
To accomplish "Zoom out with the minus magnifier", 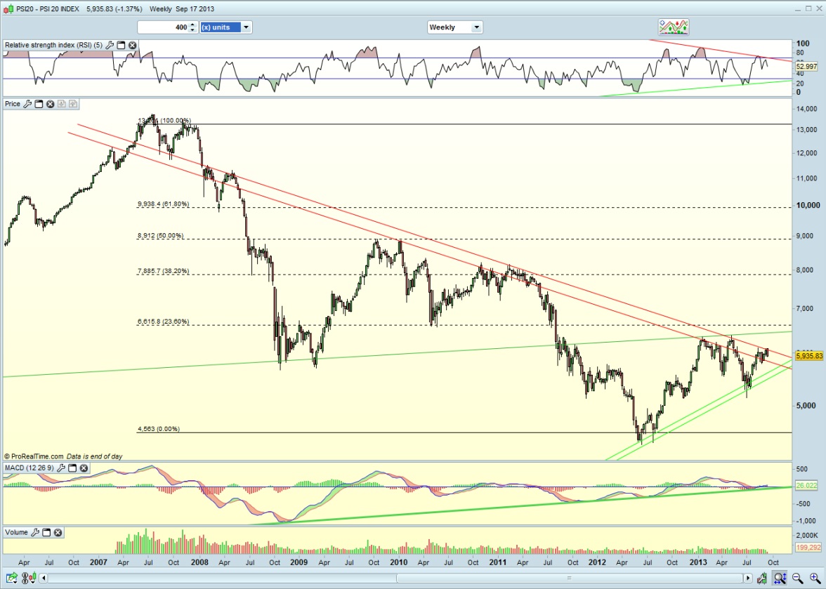I will (x=798, y=578).
